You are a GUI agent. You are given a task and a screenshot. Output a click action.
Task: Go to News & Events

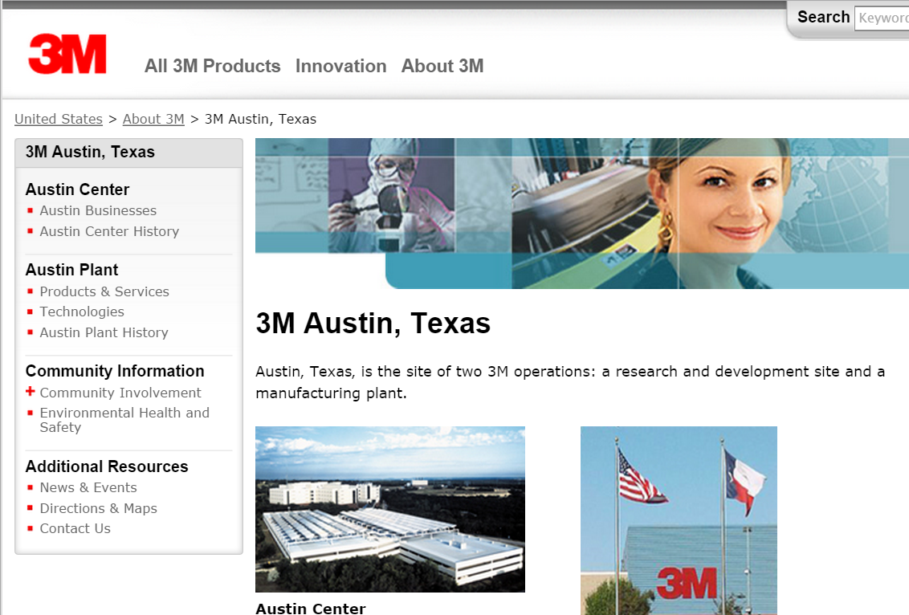pos(88,487)
